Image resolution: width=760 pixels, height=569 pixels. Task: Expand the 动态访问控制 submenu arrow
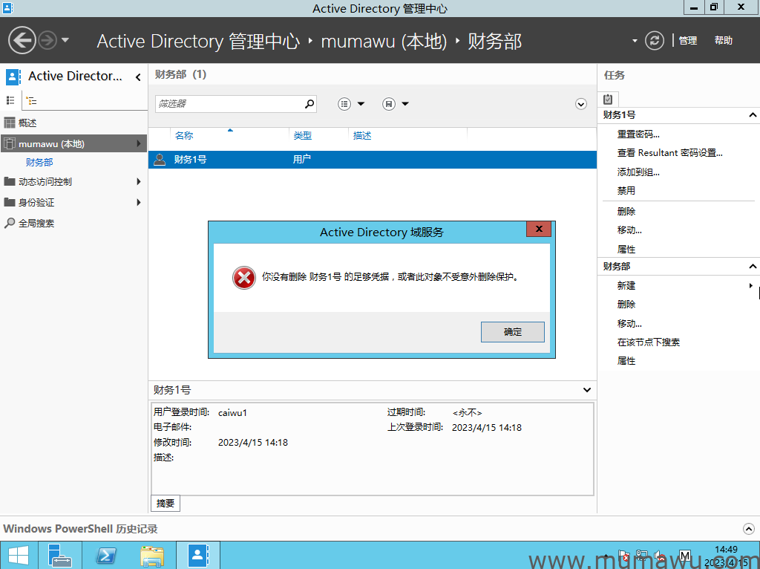[139, 182]
